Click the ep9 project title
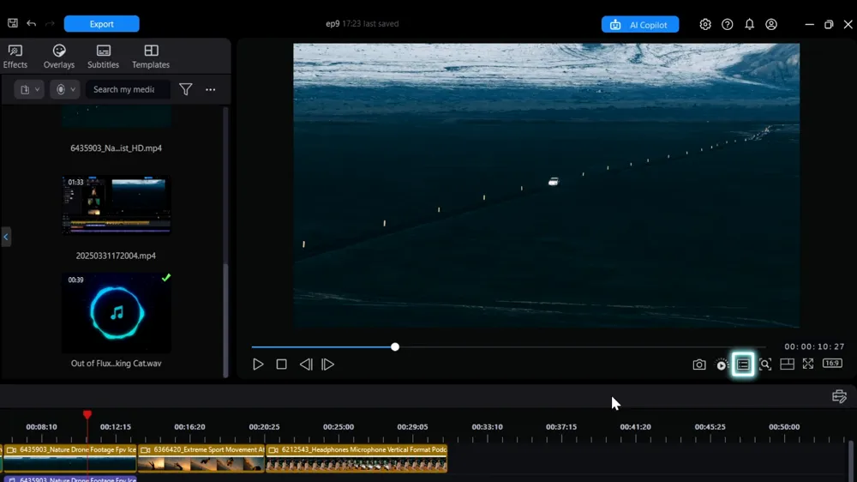This screenshot has height=482, width=857. [333, 23]
